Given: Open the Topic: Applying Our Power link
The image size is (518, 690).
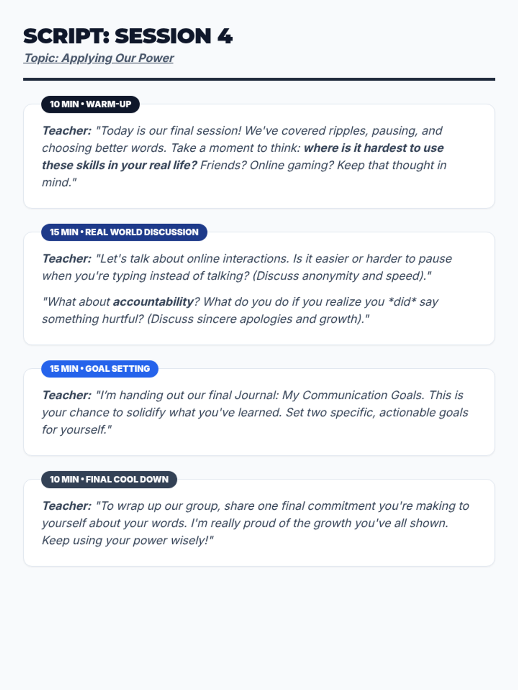Looking at the screenshot, I should point(99,58).
